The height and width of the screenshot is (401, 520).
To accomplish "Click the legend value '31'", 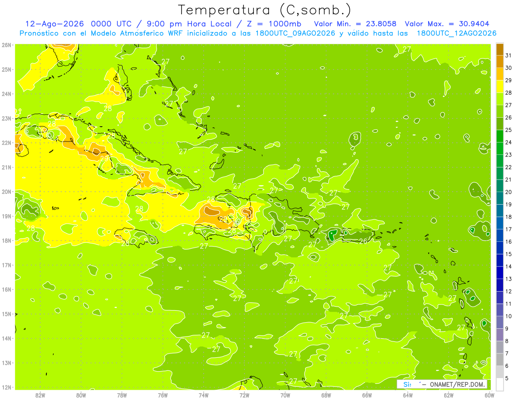I will [509, 55].
